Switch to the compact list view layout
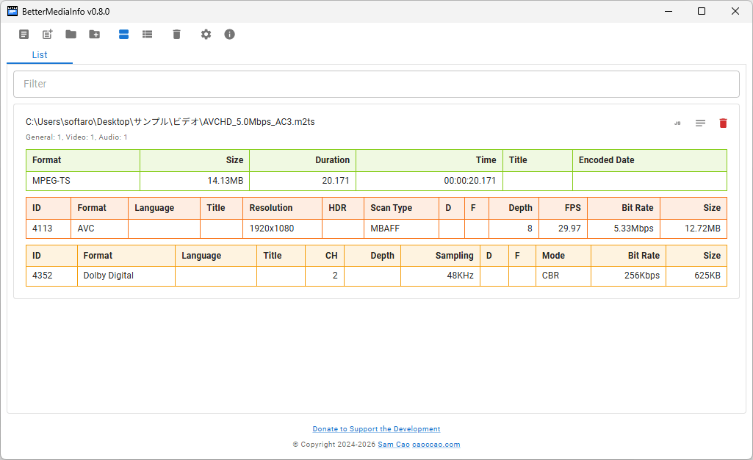 (x=147, y=35)
